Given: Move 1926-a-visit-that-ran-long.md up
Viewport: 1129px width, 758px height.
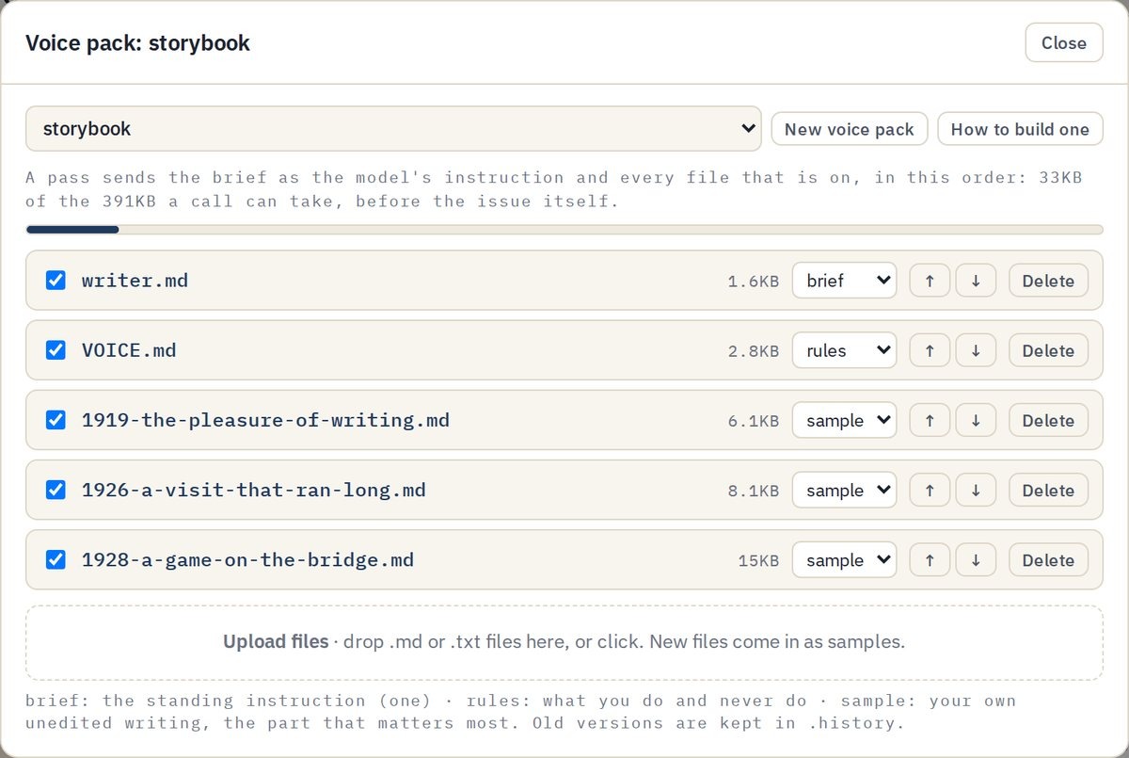Looking at the screenshot, I should click(930, 490).
